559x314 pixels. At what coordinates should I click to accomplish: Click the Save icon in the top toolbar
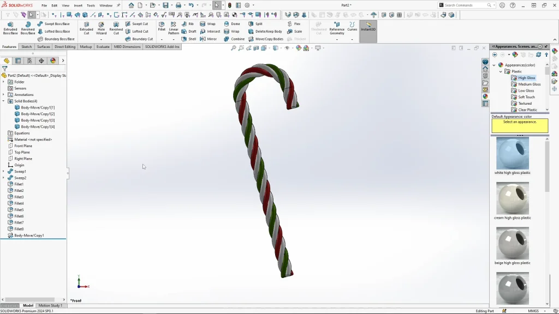click(x=165, y=5)
